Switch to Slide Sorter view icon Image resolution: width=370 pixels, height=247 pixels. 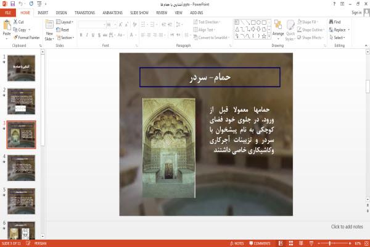291,243
